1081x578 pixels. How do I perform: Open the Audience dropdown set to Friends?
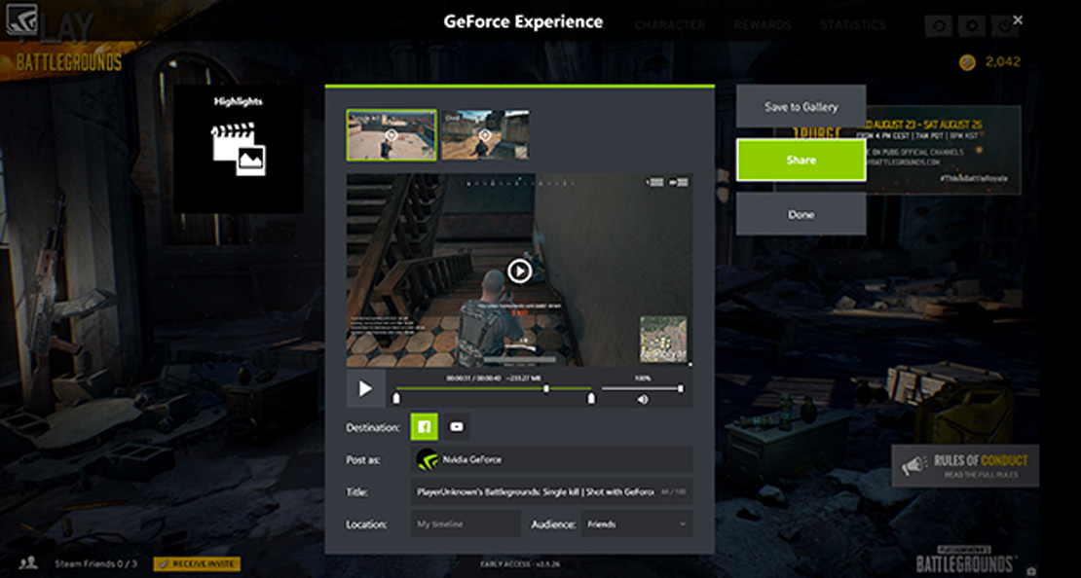(636, 524)
